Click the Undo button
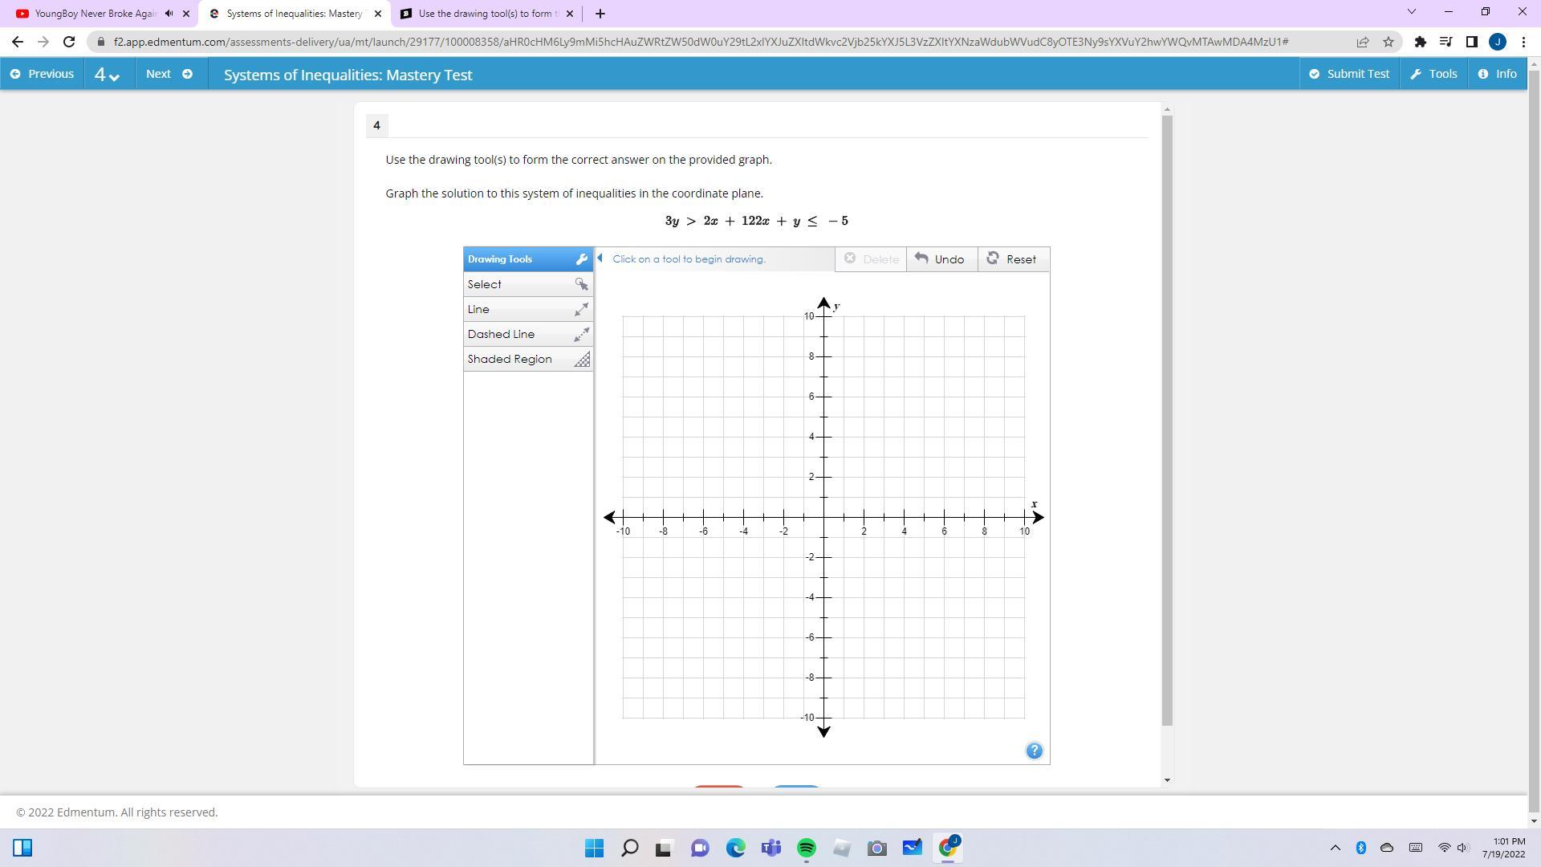This screenshot has width=1541, height=867. point(941,259)
